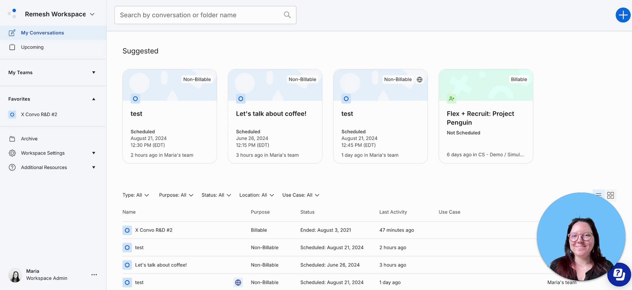Viewport: 632px width, 290px height.
Task: Switch to grid view layout
Action: tap(611, 195)
